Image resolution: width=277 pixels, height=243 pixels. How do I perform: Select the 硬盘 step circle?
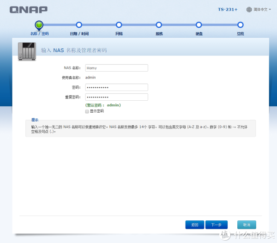[x=199, y=25]
